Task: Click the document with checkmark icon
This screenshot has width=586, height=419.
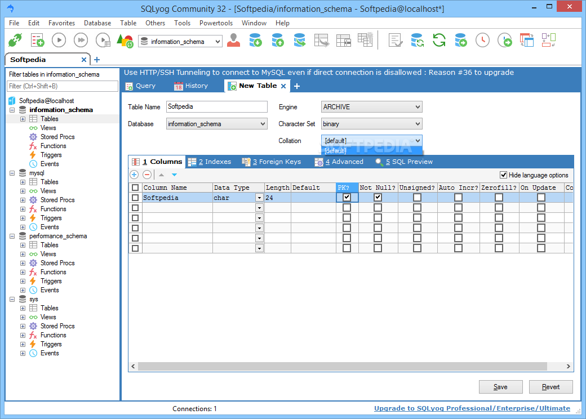Action: (396, 40)
